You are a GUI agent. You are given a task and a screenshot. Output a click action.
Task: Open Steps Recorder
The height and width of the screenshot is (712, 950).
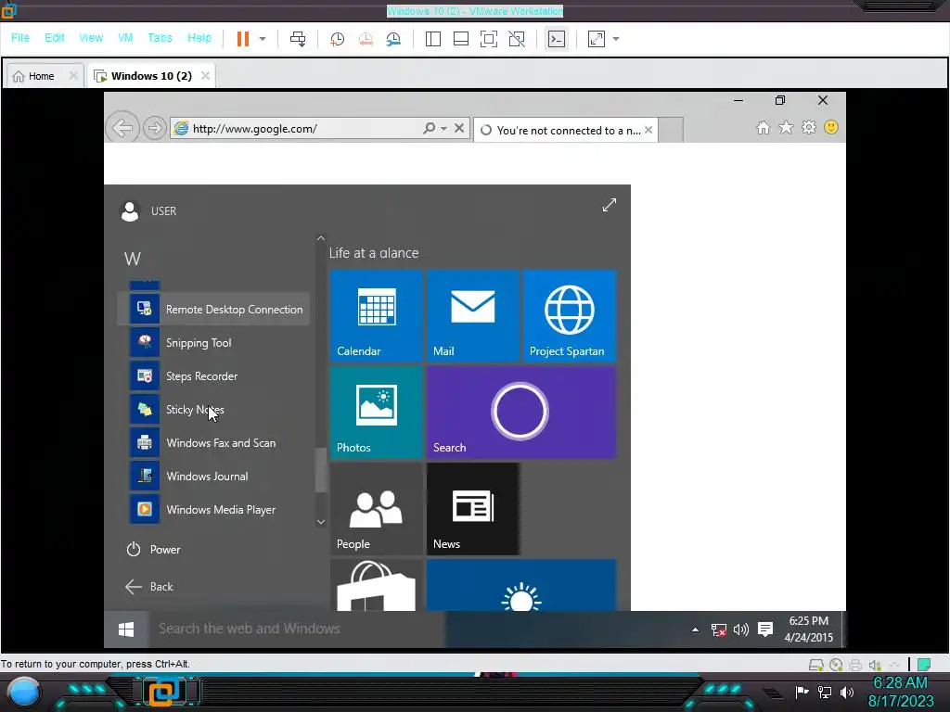pyautogui.click(x=213, y=376)
